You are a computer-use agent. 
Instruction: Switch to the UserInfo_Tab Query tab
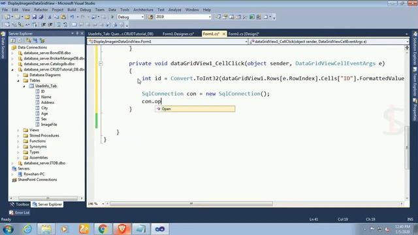(120, 34)
